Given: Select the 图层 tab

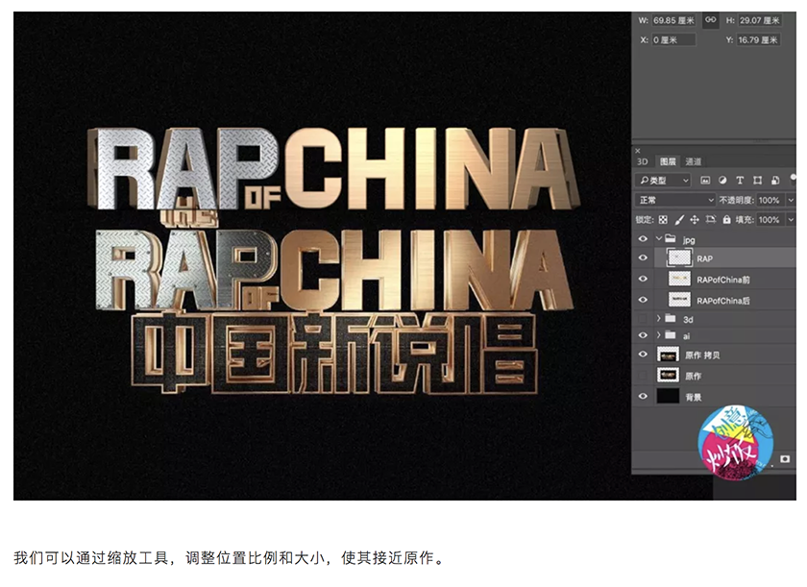Looking at the screenshot, I should (668, 161).
